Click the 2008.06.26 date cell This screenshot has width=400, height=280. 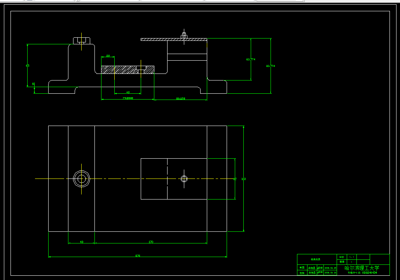(x=330, y=273)
